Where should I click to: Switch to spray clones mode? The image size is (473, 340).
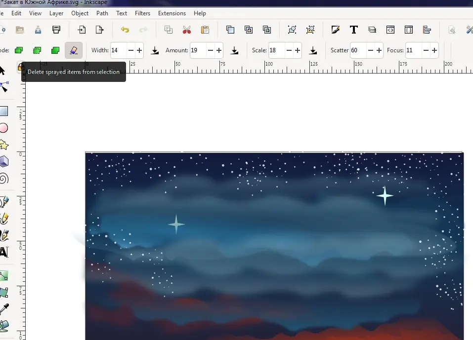coord(37,50)
